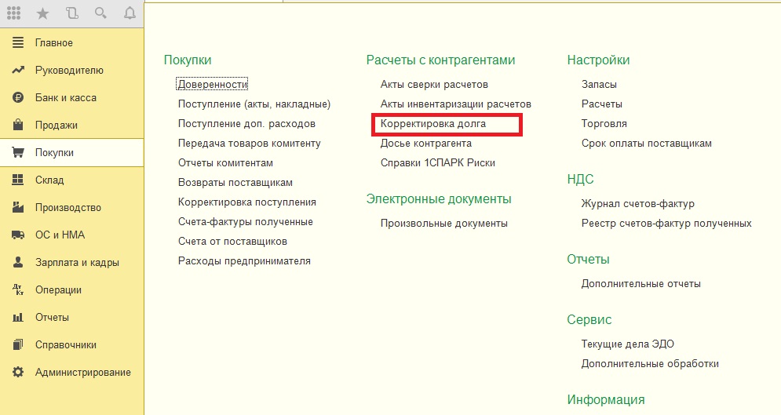This screenshot has width=781, height=415.
Task: Open Текущие дела ЭДО
Action: [628, 344]
